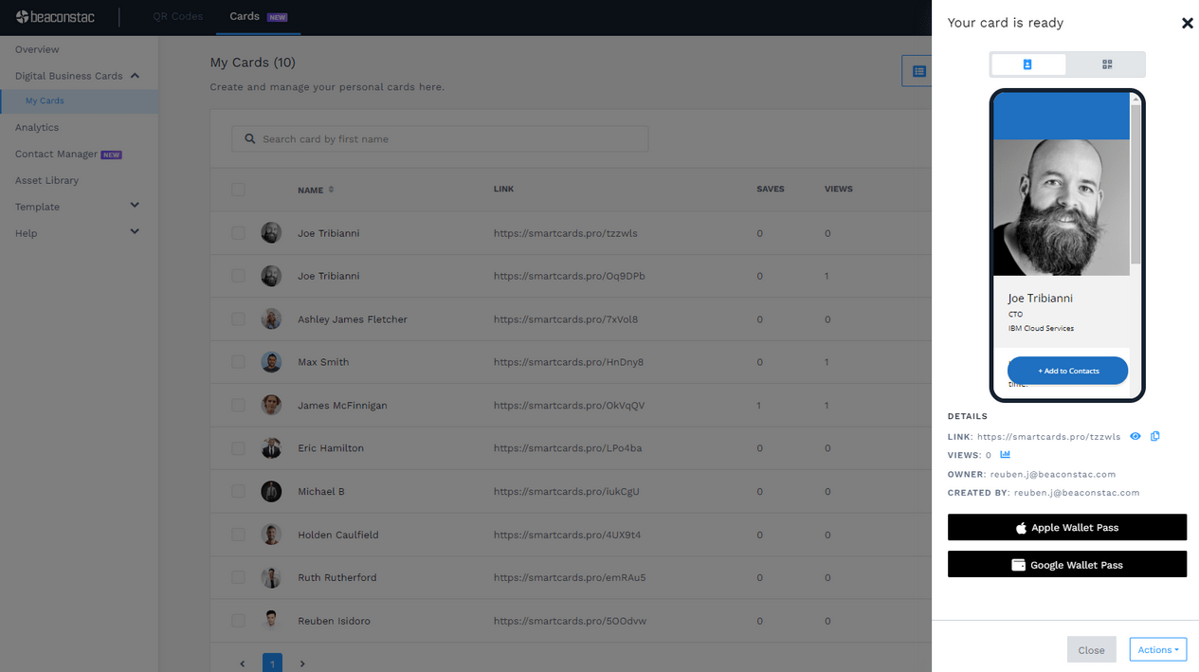Open the Actions dropdown
Screen dimensions: 1199x672
pyautogui.click(x=1157, y=649)
